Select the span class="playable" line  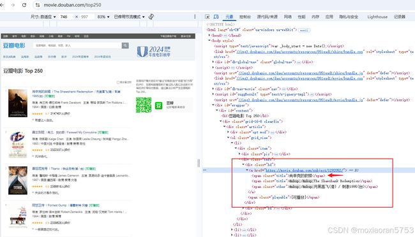pos(283,197)
